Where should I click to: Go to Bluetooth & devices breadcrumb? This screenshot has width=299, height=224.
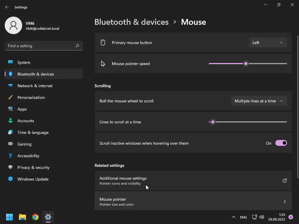coord(131,22)
